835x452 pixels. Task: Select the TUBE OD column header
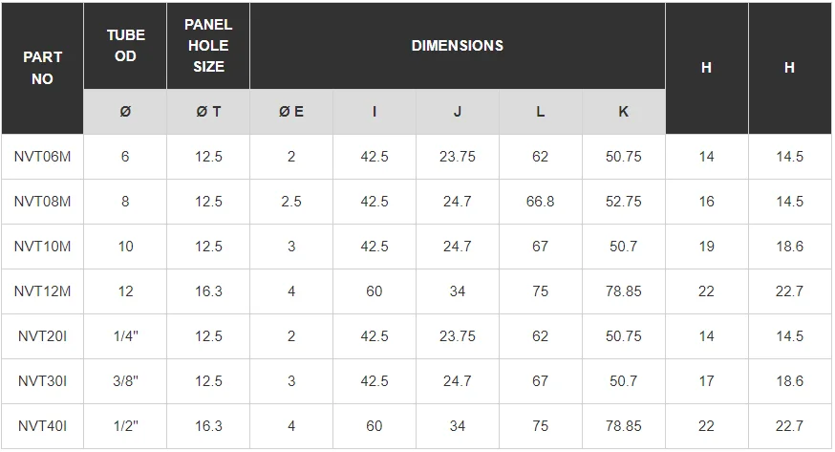point(125,46)
